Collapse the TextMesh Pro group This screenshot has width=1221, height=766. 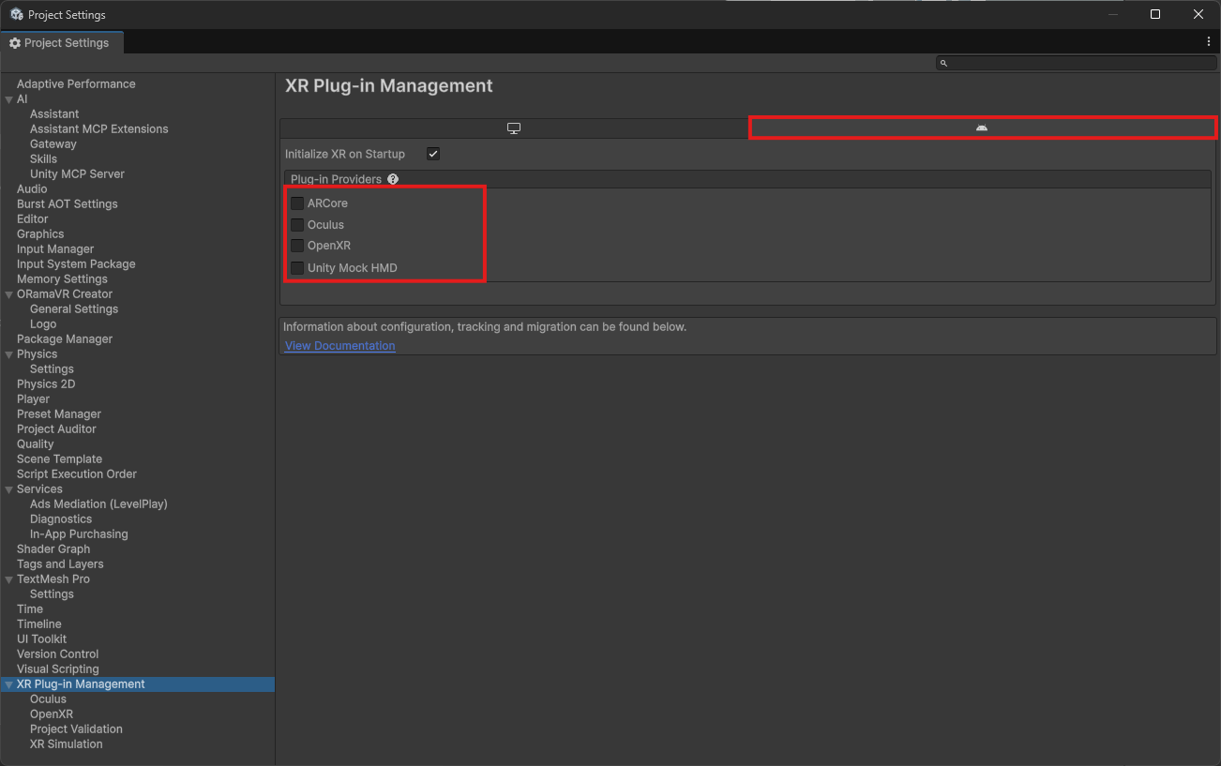tap(9, 579)
